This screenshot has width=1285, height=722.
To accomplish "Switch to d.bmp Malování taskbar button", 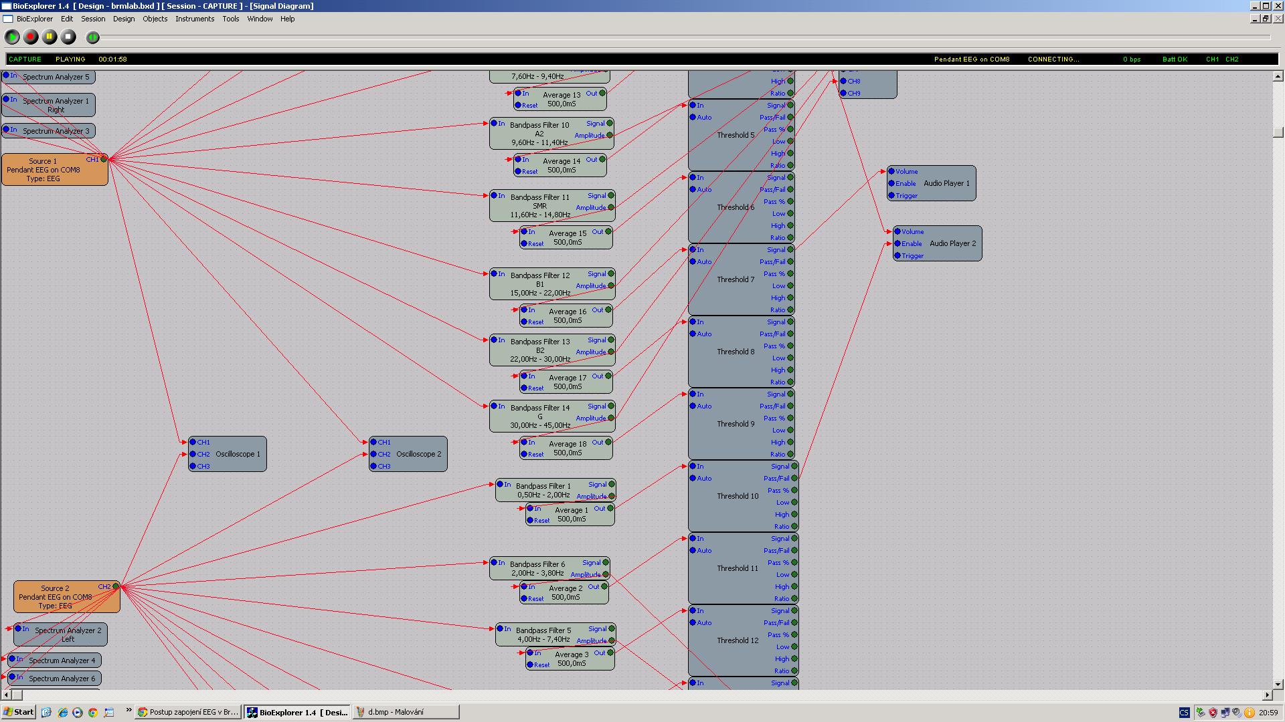I will tap(406, 712).
